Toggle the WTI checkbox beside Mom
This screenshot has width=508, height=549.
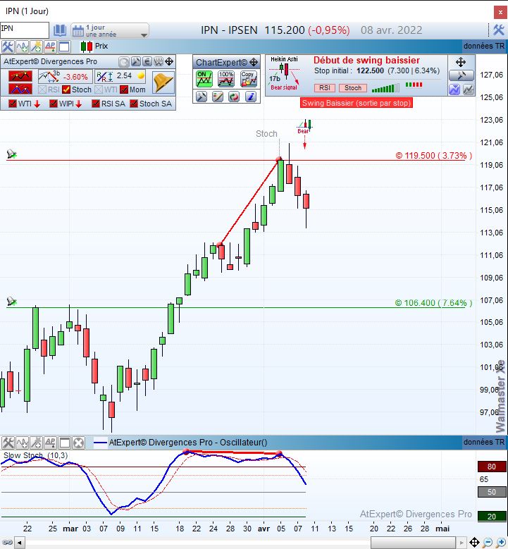click(x=99, y=90)
